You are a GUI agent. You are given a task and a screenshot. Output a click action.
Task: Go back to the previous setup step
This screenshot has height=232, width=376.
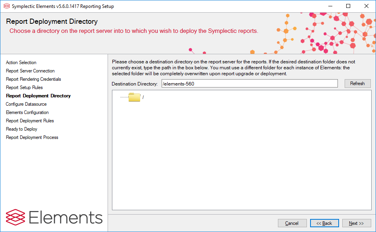click(x=324, y=223)
